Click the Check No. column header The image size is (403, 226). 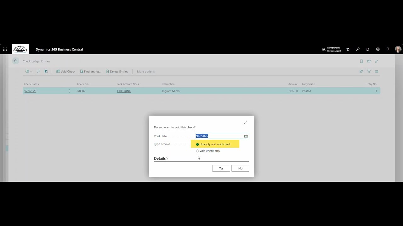point(83,84)
